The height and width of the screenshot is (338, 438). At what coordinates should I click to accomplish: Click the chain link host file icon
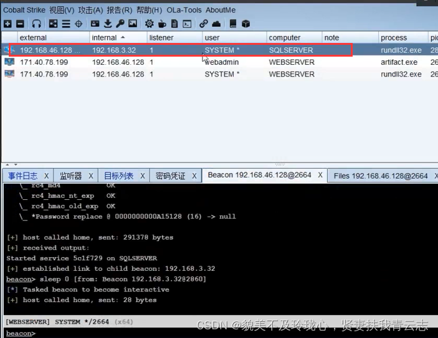click(x=204, y=24)
